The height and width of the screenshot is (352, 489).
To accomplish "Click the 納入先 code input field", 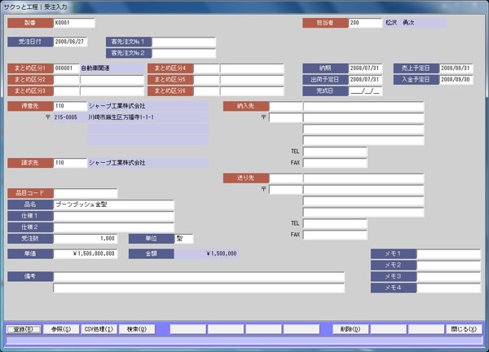I will pos(285,106).
